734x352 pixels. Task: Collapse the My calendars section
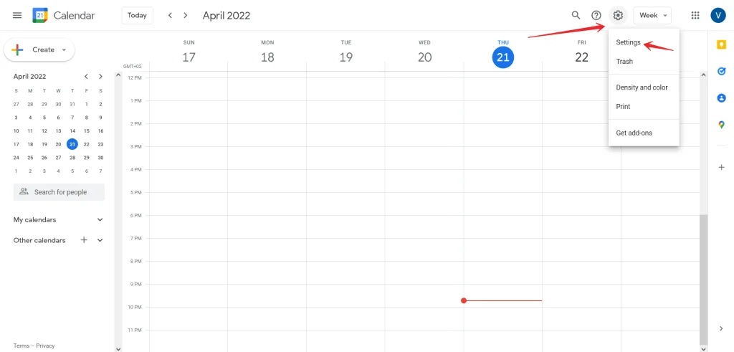pyautogui.click(x=100, y=219)
